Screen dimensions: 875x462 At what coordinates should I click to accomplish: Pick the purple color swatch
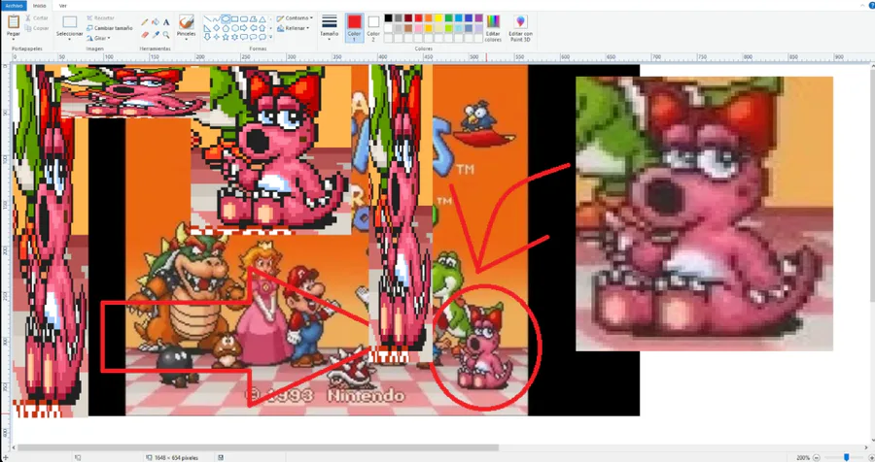478,17
